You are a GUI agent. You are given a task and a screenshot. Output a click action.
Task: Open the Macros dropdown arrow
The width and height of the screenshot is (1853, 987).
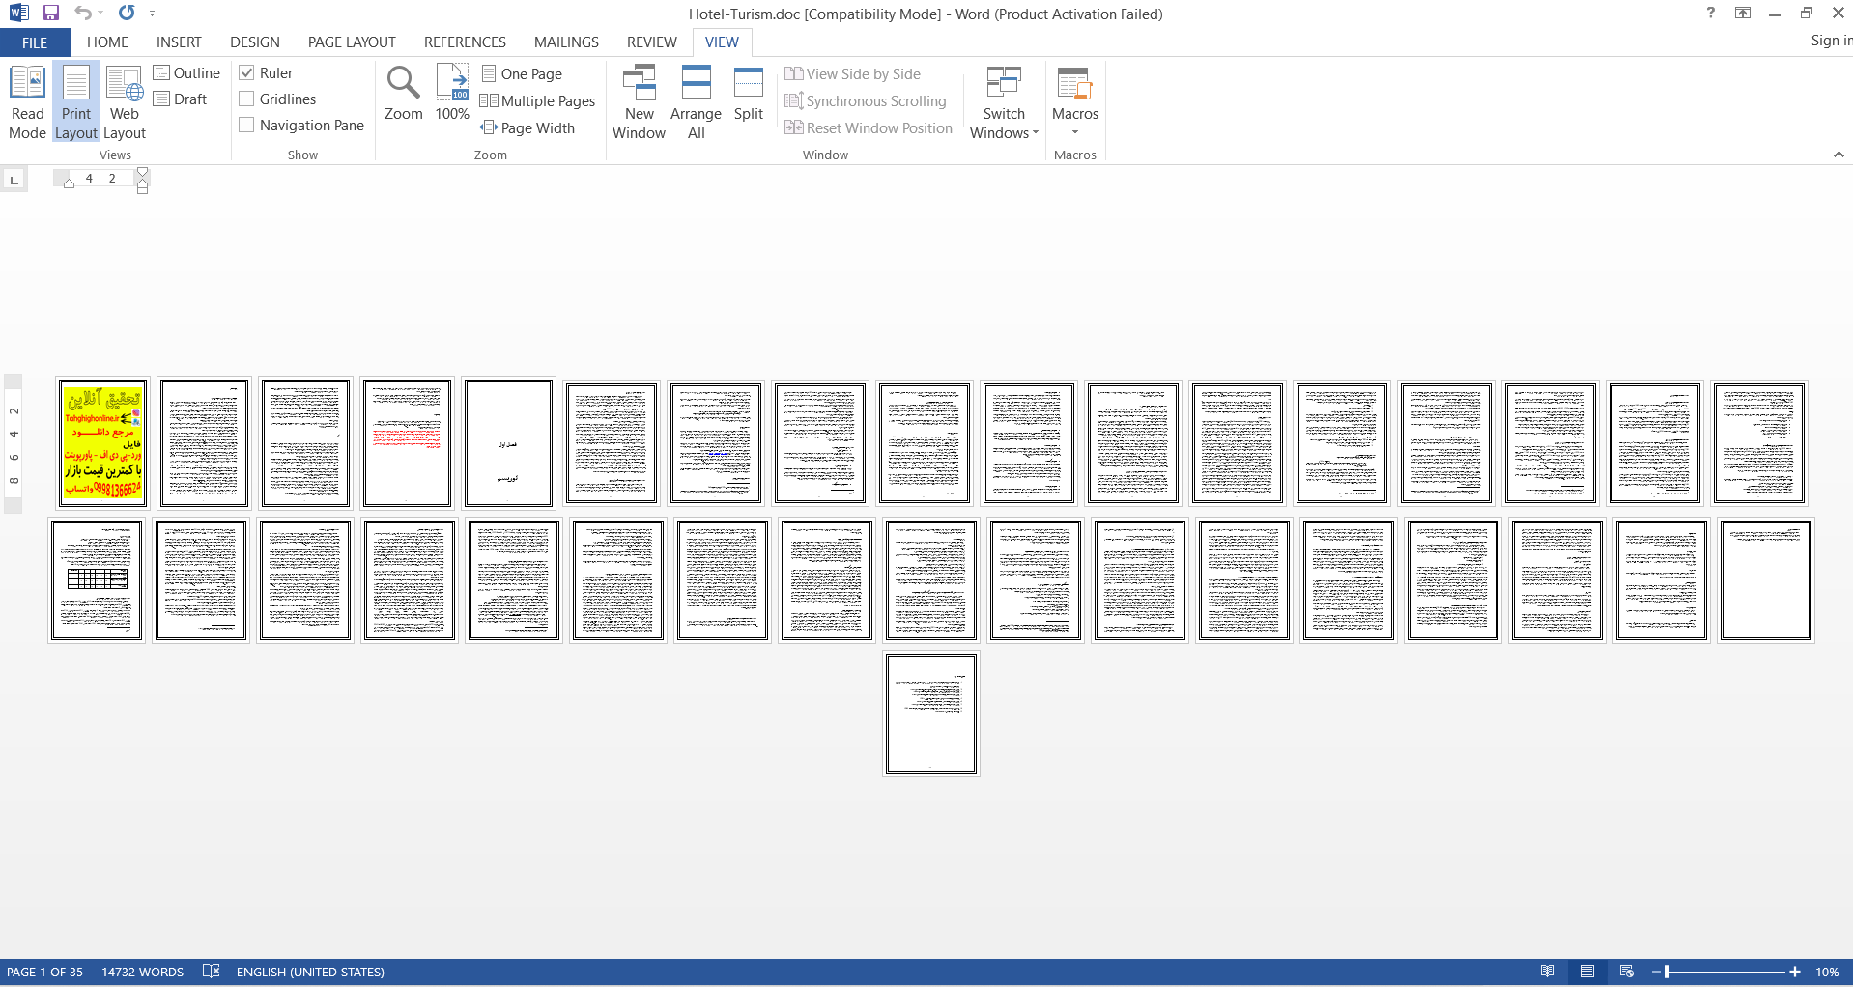1075,132
